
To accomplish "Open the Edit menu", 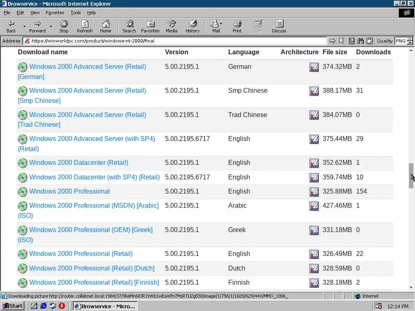I will point(20,13).
